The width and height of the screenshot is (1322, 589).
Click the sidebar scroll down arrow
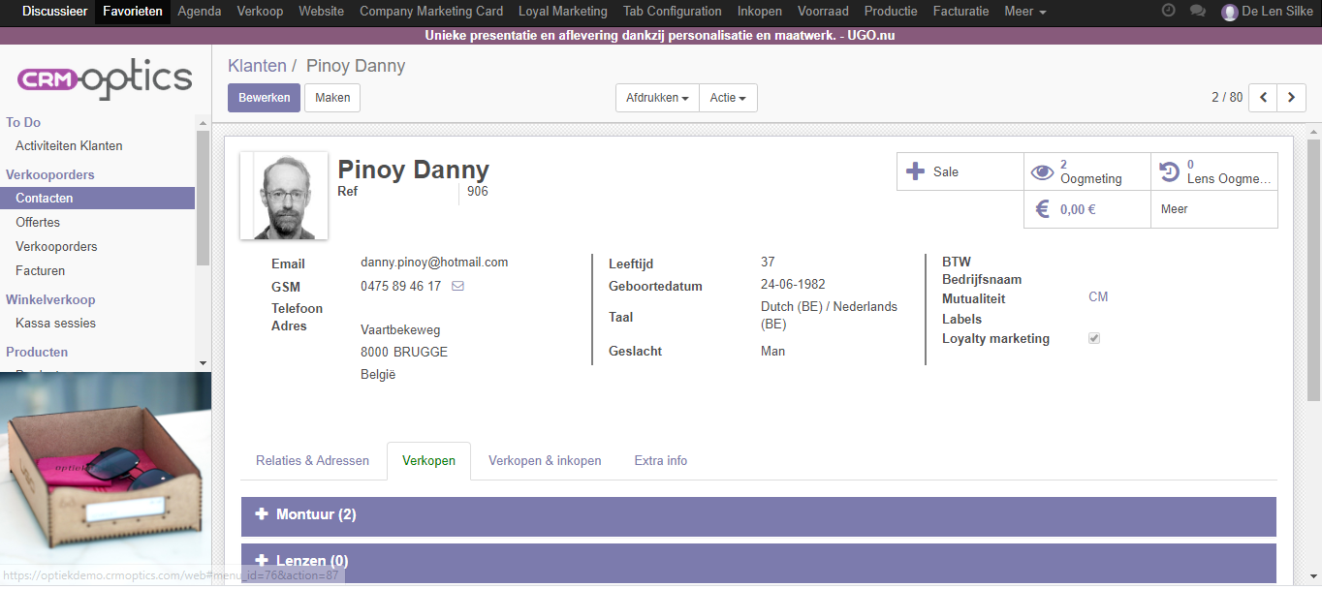click(x=203, y=363)
